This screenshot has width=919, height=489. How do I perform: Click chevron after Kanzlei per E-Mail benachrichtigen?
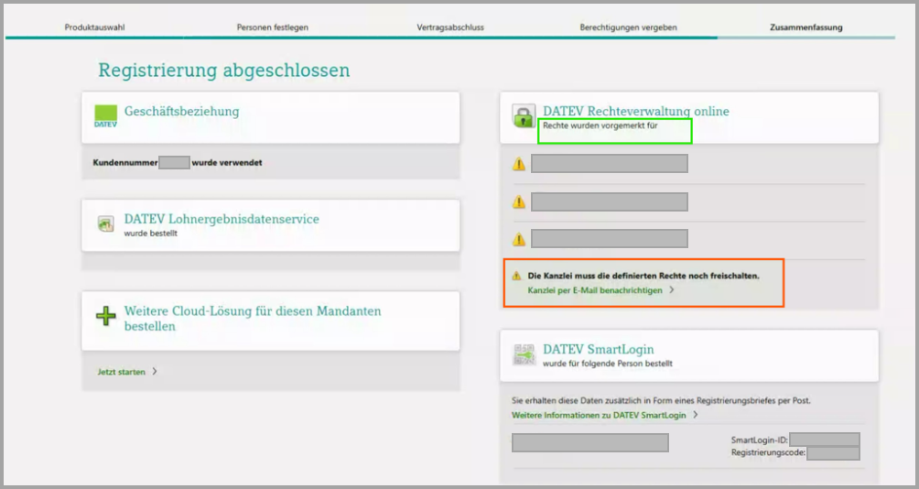point(672,289)
